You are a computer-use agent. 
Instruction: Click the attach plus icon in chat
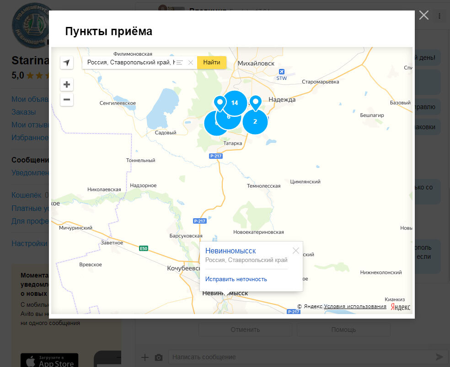pos(145,357)
